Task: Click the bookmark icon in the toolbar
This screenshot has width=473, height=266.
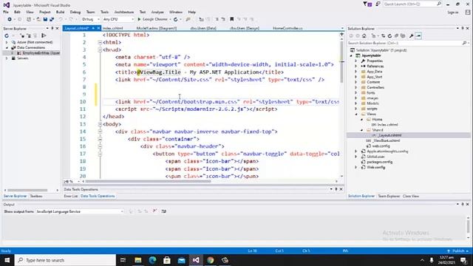Action: tap(231, 19)
